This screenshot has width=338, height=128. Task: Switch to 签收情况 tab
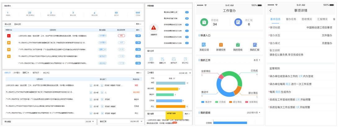pos(307,19)
